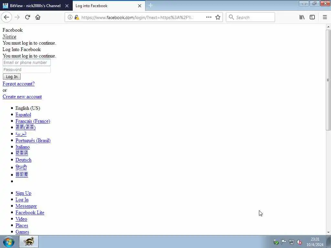Close the Log into Facebook tab
The image size is (331, 248).
[x=140, y=6]
